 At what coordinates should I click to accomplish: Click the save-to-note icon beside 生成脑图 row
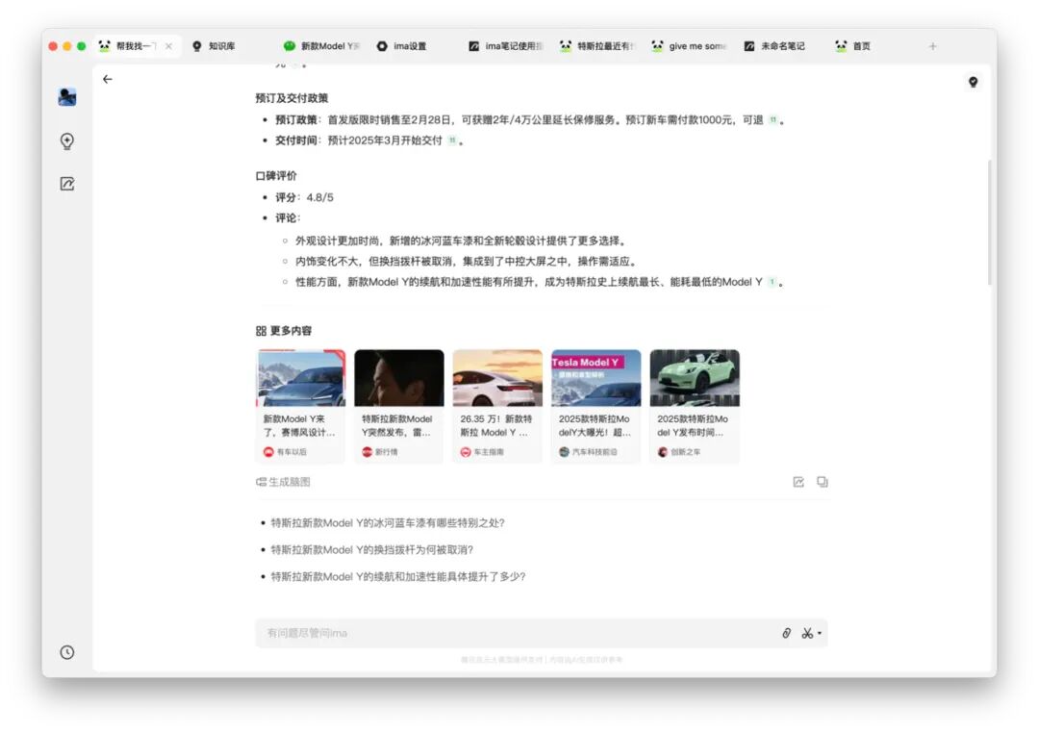798,482
